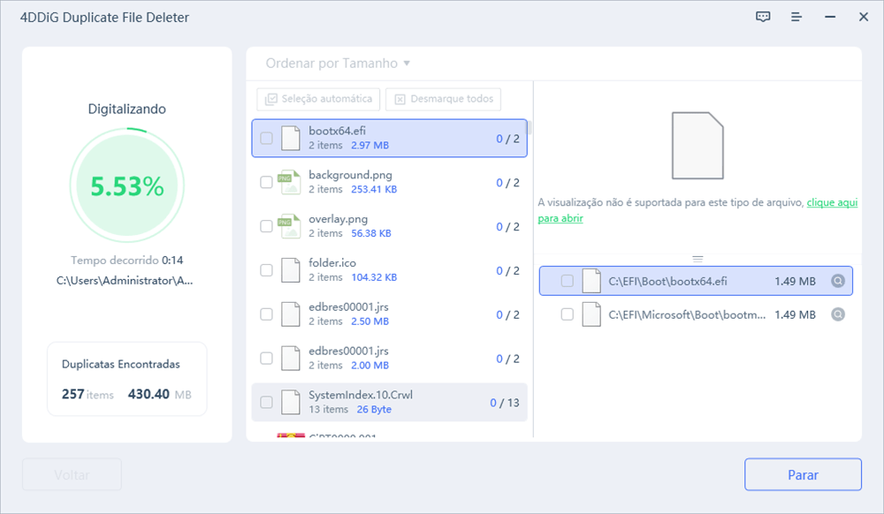The image size is (884, 514).
Task: Check the overlay.png group checkbox
Action: pyautogui.click(x=266, y=226)
